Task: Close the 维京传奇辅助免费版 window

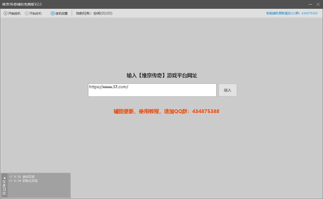Action: (x=318, y=4)
